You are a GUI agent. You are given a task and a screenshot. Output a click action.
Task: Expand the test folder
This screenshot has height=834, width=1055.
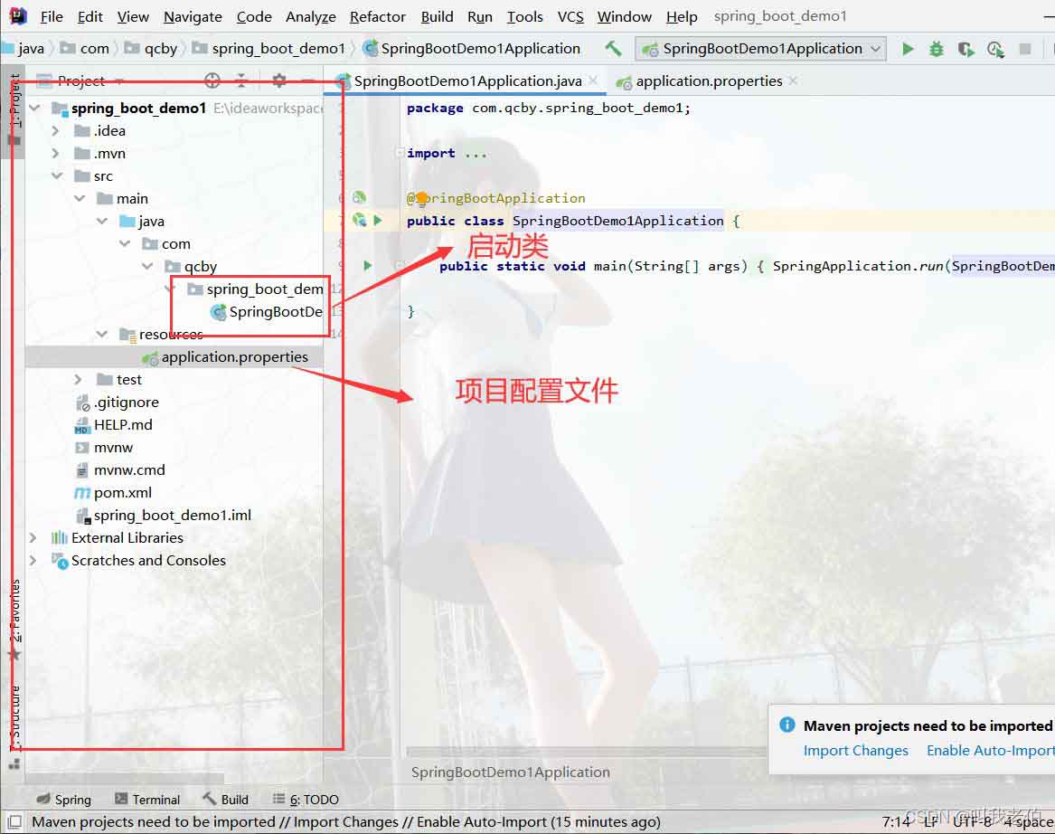[x=79, y=380]
